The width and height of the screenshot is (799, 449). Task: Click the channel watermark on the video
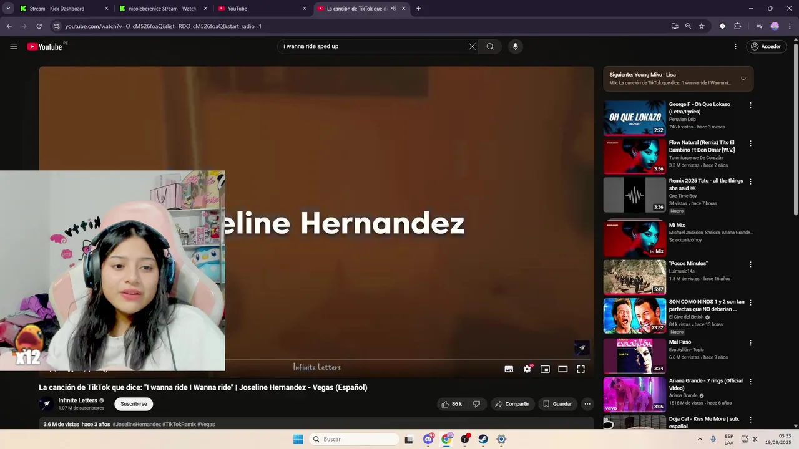(x=582, y=348)
